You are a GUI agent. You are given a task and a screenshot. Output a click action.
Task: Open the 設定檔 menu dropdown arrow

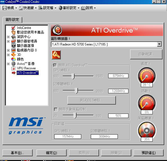[x=55, y=8]
